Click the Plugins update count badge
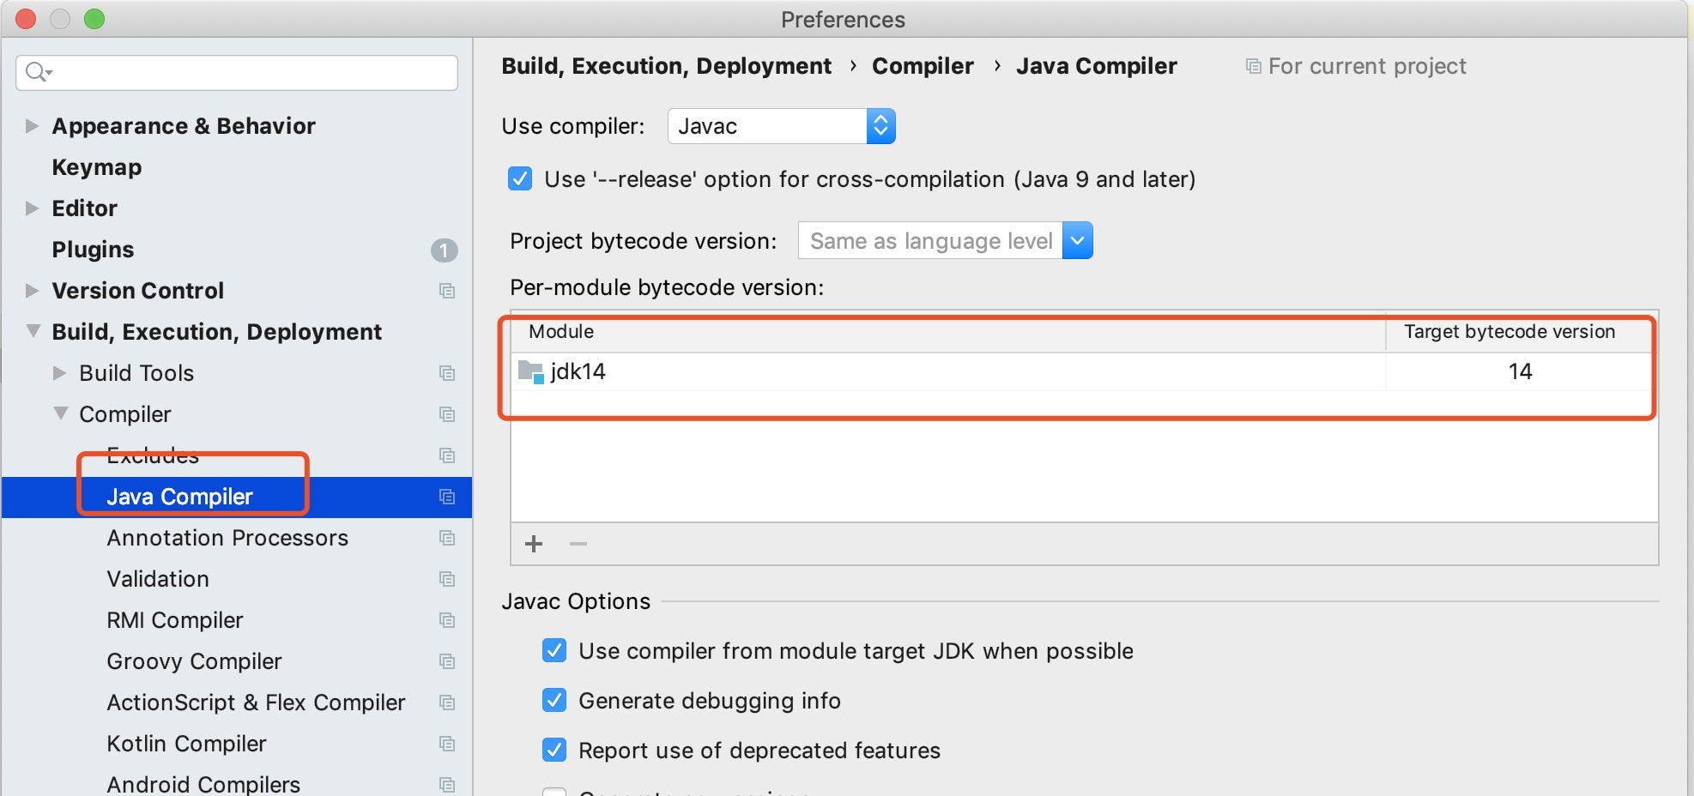 [444, 250]
